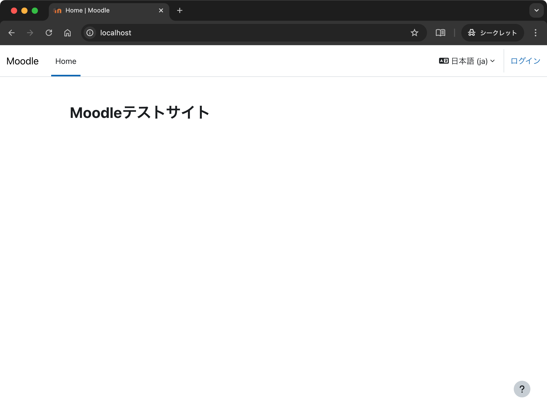This screenshot has width=547, height=414.
Task: Click the ログイン link
Action: (x=525, y=61)
